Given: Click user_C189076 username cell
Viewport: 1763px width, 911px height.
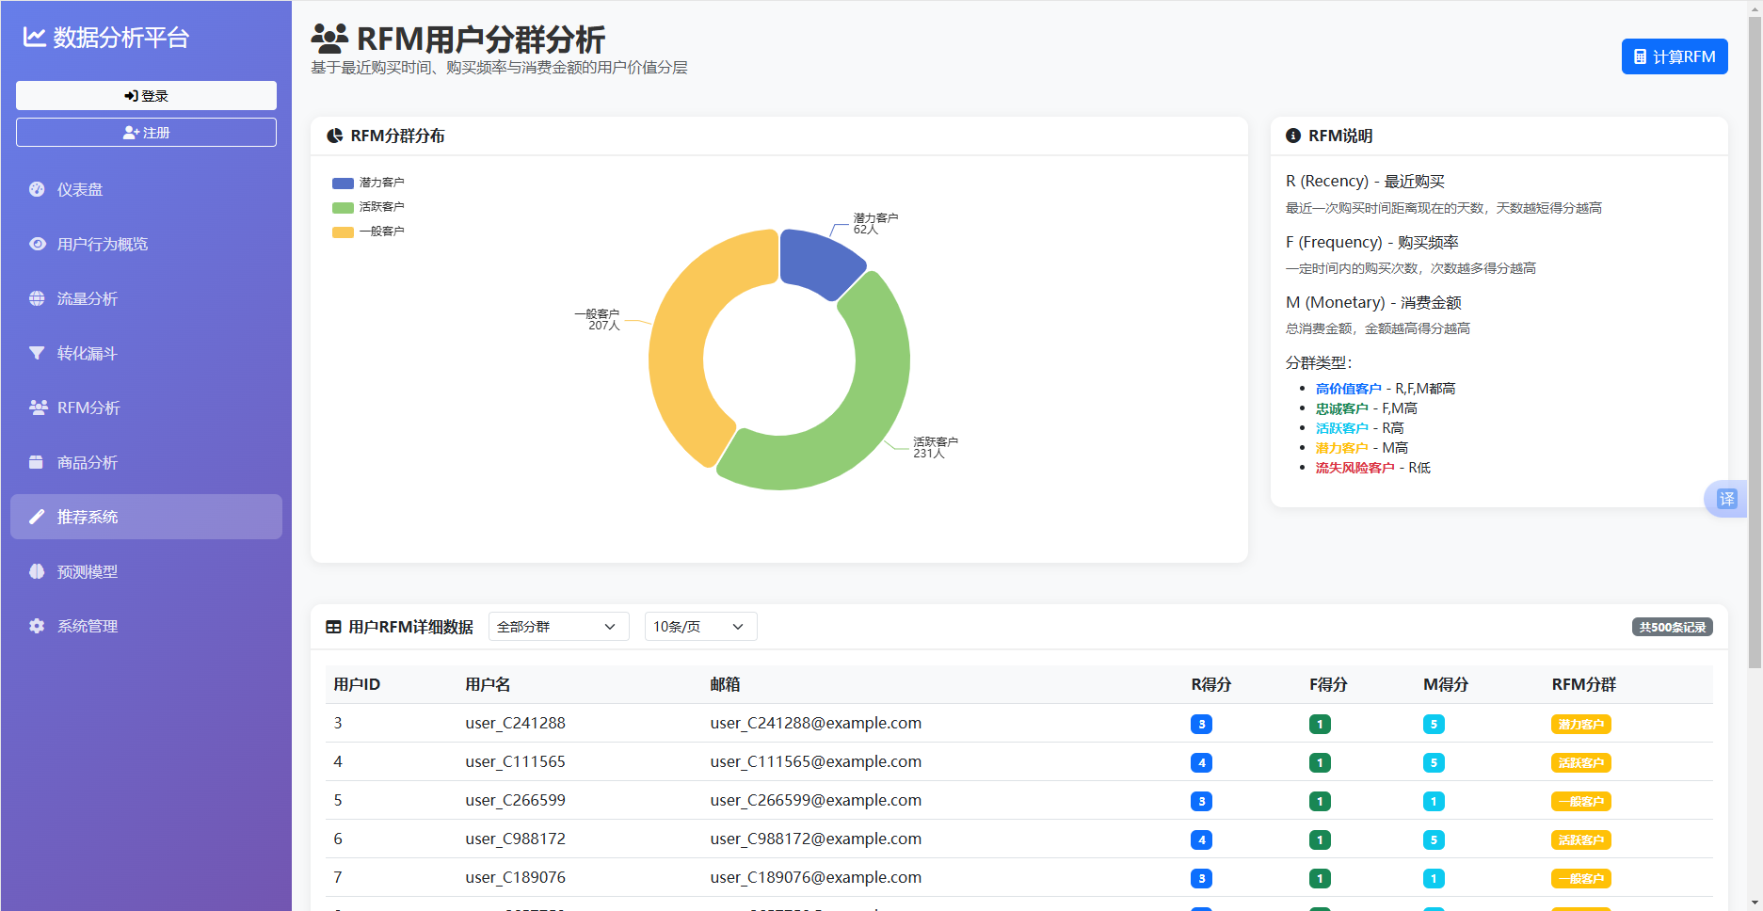Looking at the screenshot, I should [x=515, y=877].
